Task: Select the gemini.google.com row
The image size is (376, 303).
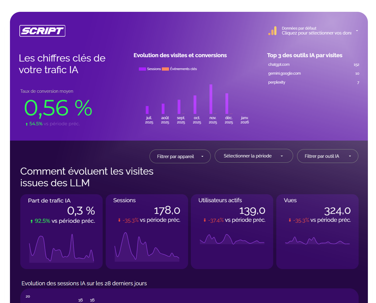Action: pyautogui.click(x=313, y=74)
